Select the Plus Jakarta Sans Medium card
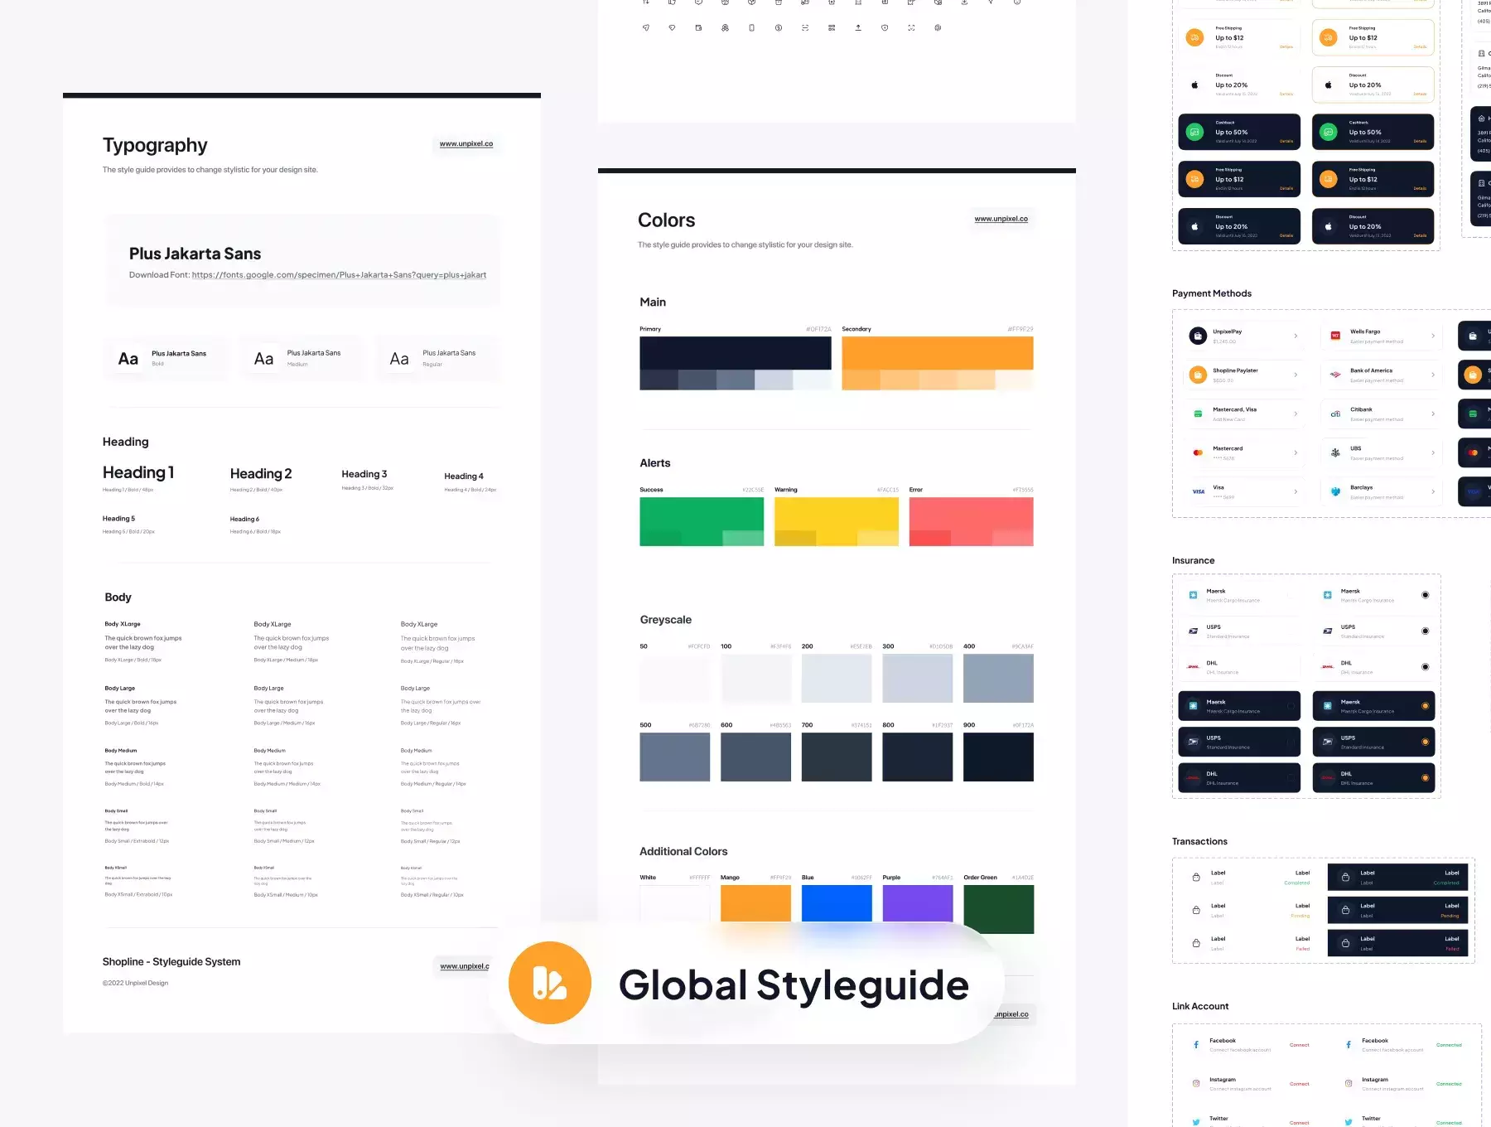This screenshot has height=1127, width=1491. [x=302, y=358]
